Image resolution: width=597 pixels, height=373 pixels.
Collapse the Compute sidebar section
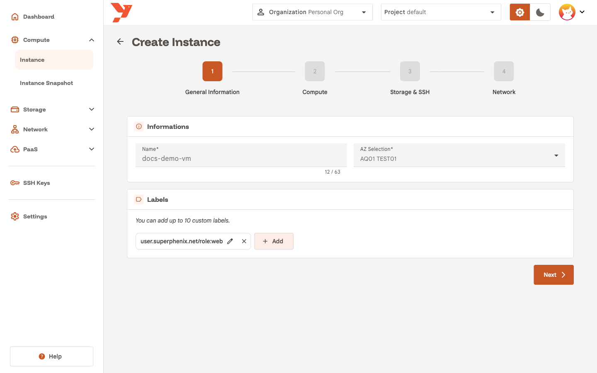coord(92,40)
